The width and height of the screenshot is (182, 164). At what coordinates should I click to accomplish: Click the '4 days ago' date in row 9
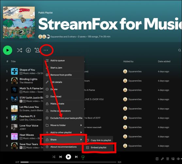point(163,146)
